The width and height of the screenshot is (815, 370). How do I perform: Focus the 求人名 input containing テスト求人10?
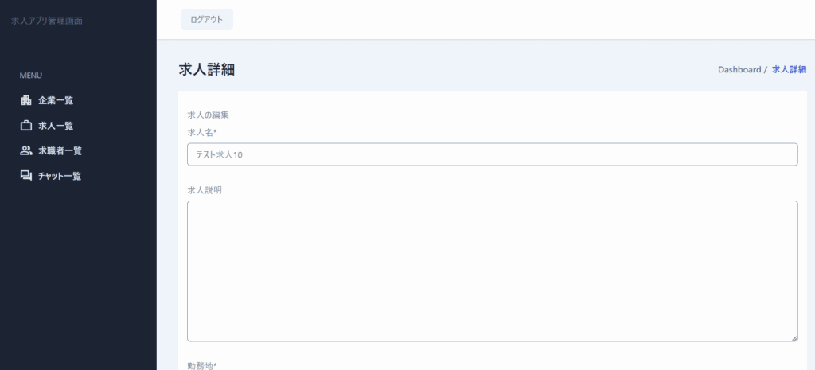(x=492, y=154)
